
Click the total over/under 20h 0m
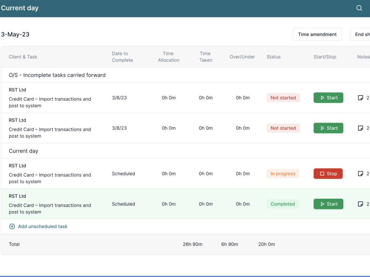point(266,244)
